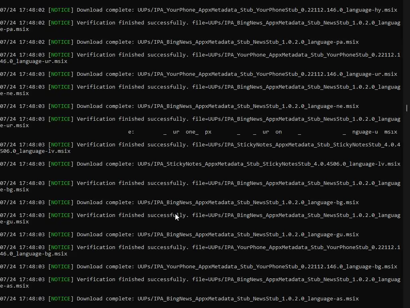The width and height of the screenshot is (410, 308).
Task: Click the scrollbar thumb on the right edge
Action: point(407,108)
